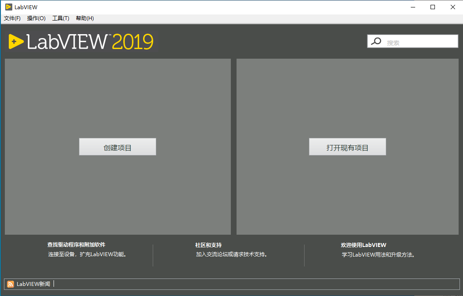Open the 帮助(H) menu
Image resolution: width=463 pixels, height=296 pixels.
point(85,18)
